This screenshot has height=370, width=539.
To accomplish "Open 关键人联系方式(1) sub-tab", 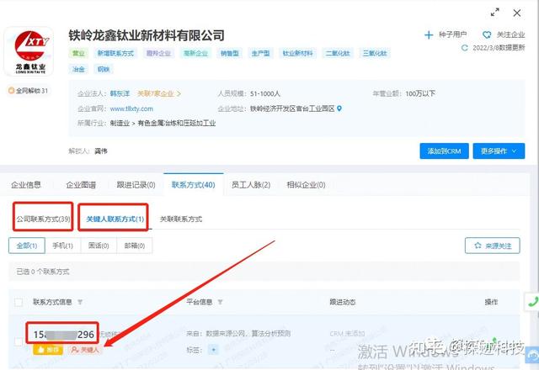I will click(115, 219).
